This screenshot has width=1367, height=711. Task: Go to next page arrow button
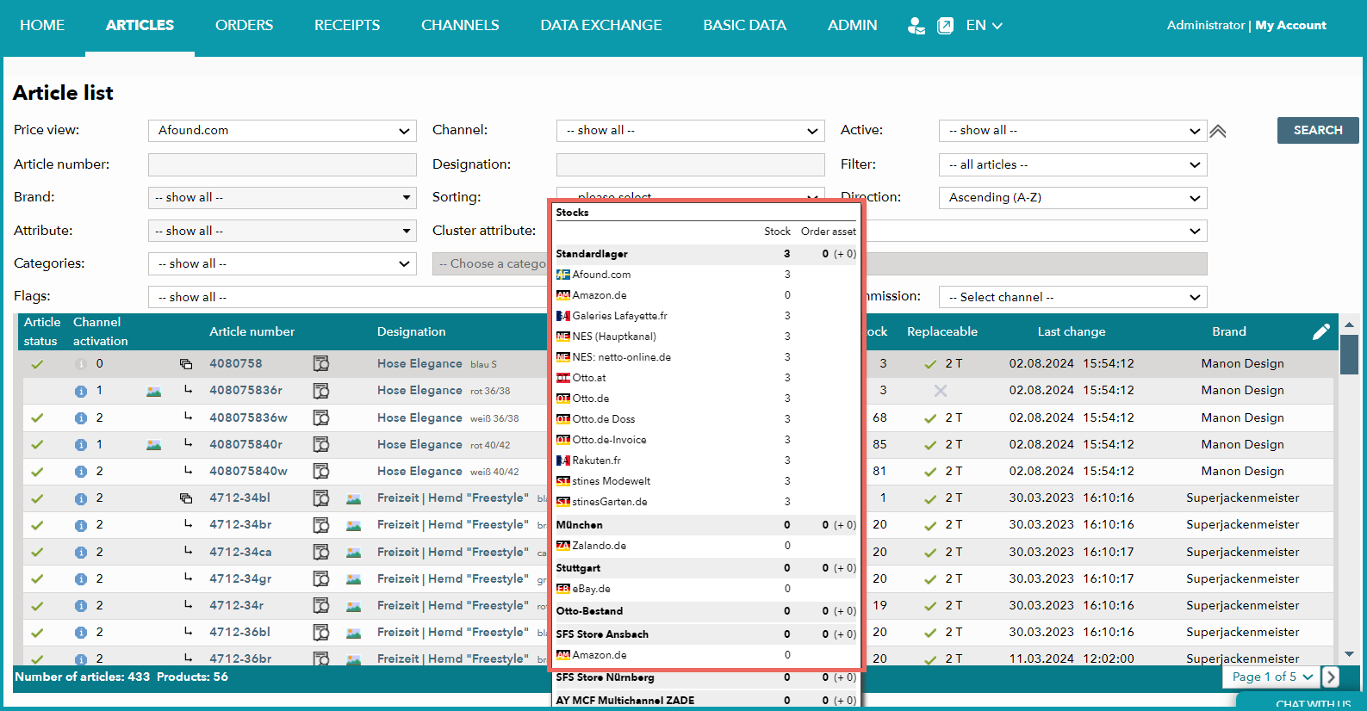click(x=1331, y=677)
